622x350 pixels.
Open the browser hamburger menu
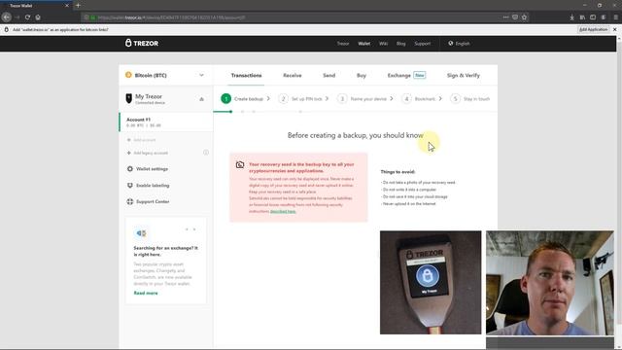[615, 17]
